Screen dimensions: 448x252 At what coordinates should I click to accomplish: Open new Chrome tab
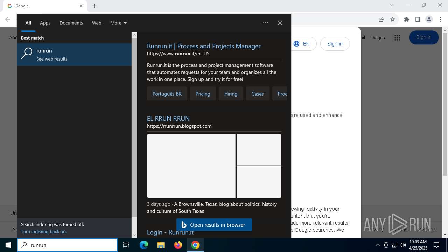click(94, 6)
